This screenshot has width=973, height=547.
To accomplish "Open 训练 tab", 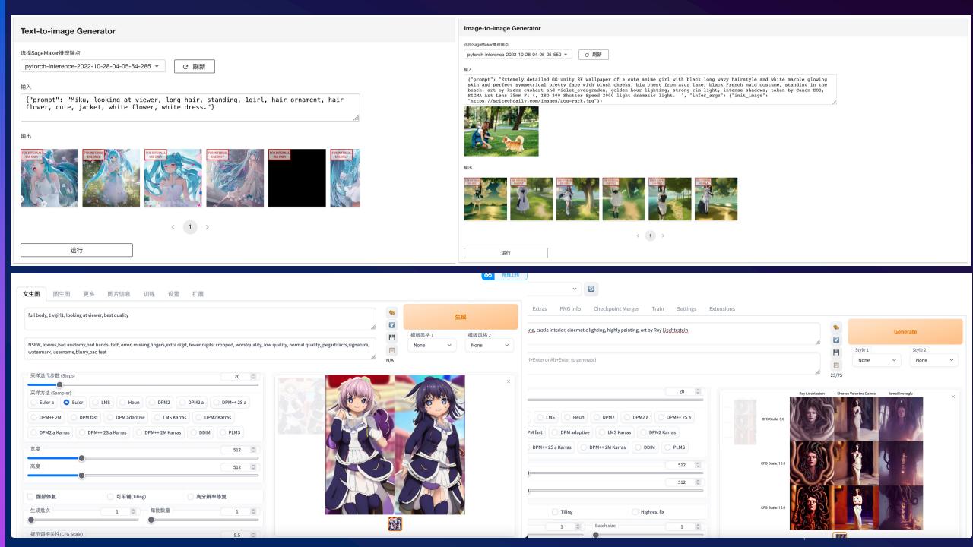I will (x=149, y=294).
